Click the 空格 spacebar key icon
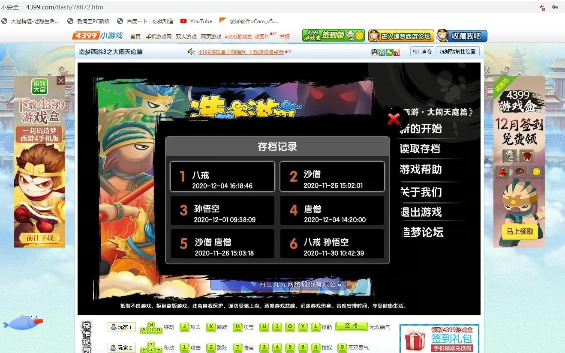This screenshot has height=353, width=565. click(352, 326)
